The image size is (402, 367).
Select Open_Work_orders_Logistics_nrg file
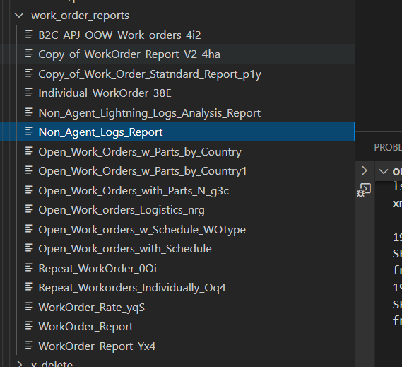pos(122,210)
